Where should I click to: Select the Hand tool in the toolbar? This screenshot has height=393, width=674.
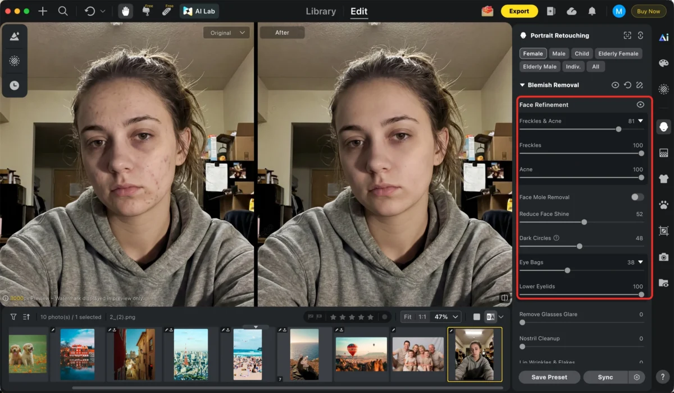coord(124,11)
